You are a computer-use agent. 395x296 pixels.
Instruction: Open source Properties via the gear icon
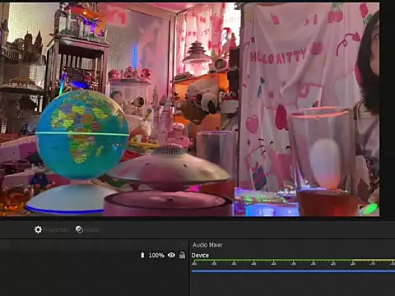click(38, 229)
